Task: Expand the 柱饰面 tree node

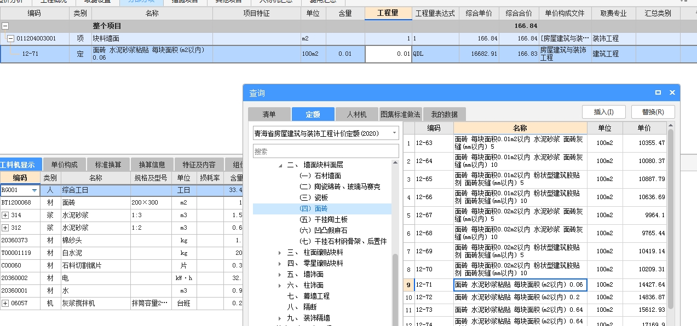Action: [x=280, y=286]
